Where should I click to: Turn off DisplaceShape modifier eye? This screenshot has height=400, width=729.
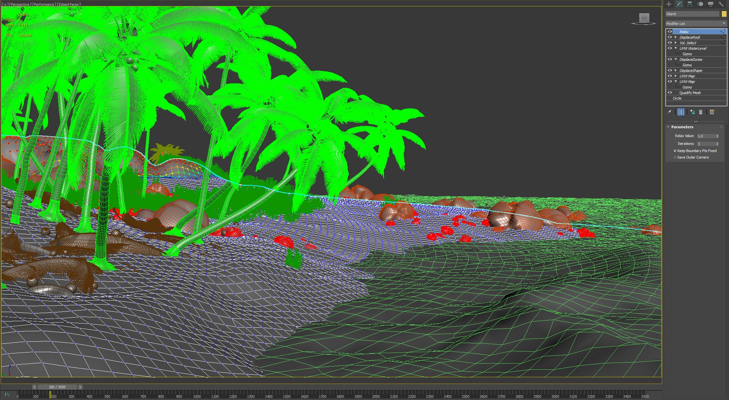(x=670, y=71)
